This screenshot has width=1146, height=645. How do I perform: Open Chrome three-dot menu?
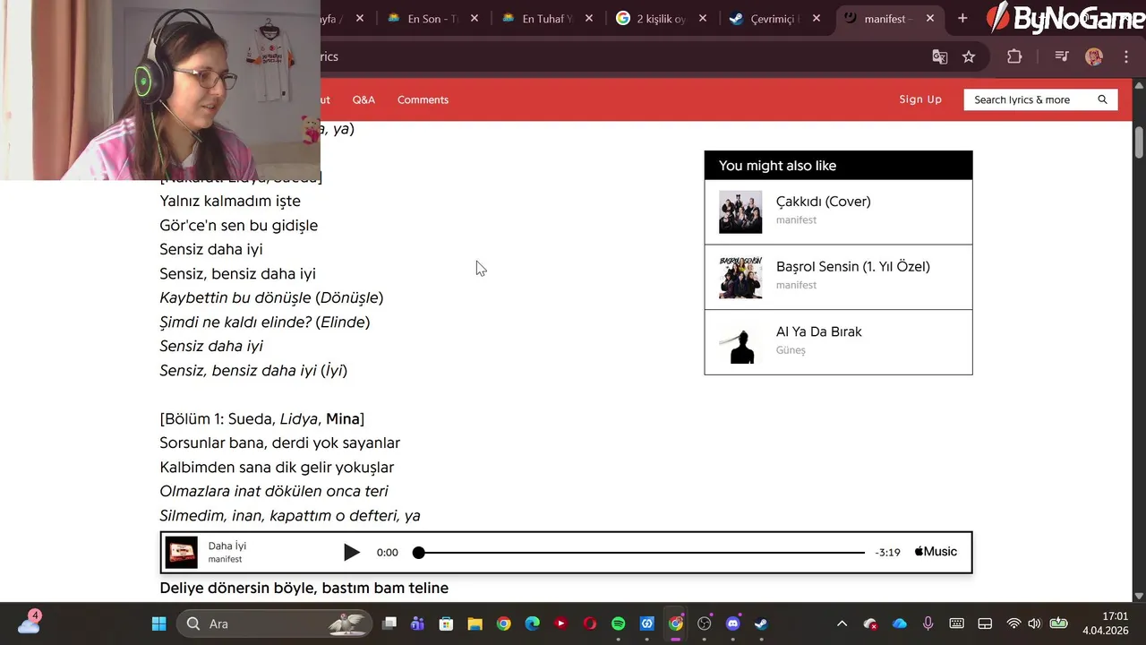pyautogui.click(x=1126, y=56)
